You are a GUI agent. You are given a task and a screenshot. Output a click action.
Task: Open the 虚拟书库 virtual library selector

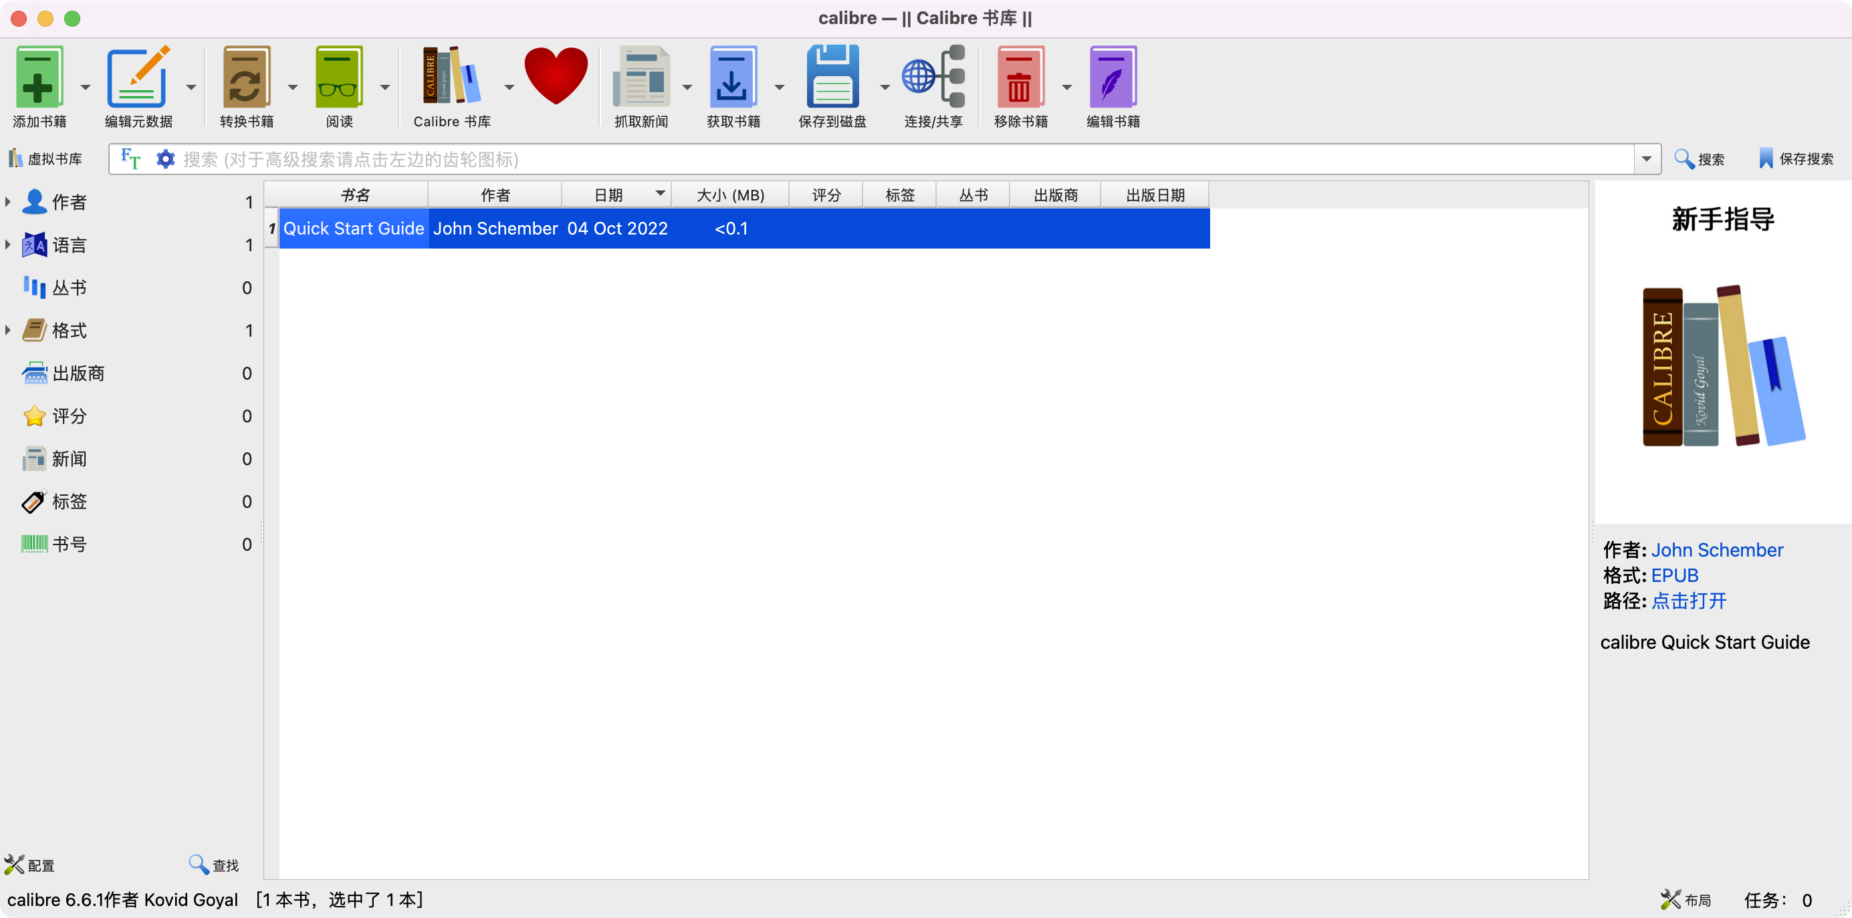click(46, 159)
